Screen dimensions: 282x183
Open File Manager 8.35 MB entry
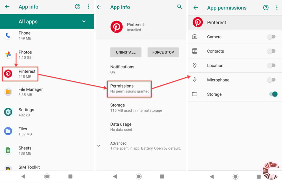click(x=47, y=92)
